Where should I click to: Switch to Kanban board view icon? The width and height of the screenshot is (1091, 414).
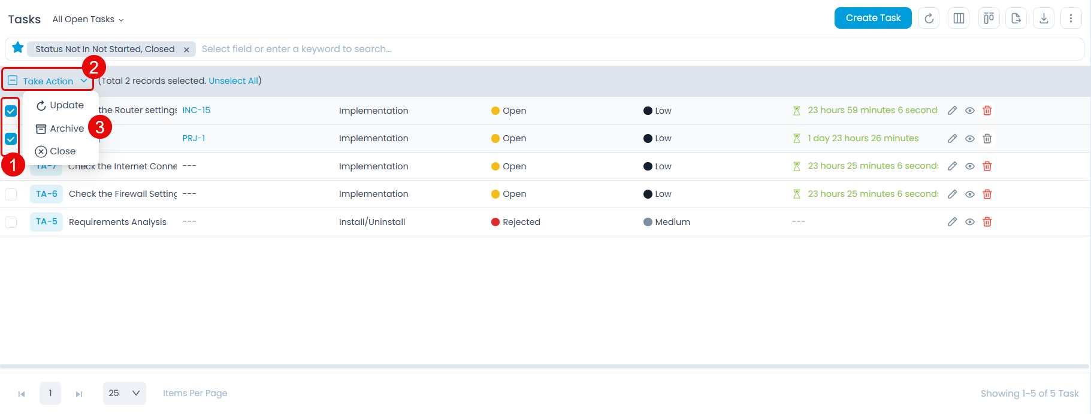(x=989, y=19)
